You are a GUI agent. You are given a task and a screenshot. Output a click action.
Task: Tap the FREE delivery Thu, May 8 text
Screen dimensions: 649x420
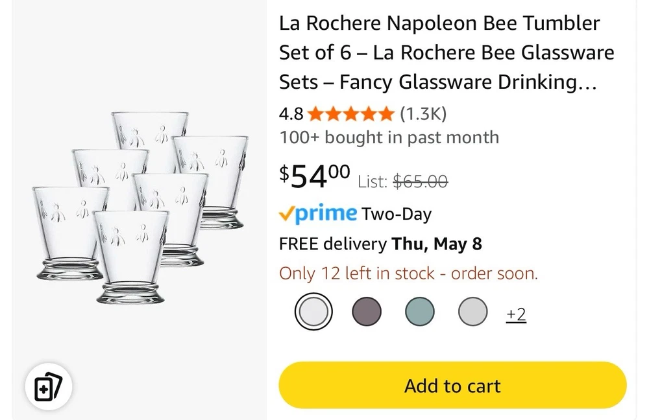tap(380, 244)
